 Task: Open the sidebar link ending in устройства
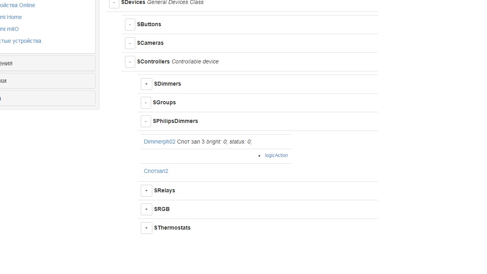coord(21,41)
